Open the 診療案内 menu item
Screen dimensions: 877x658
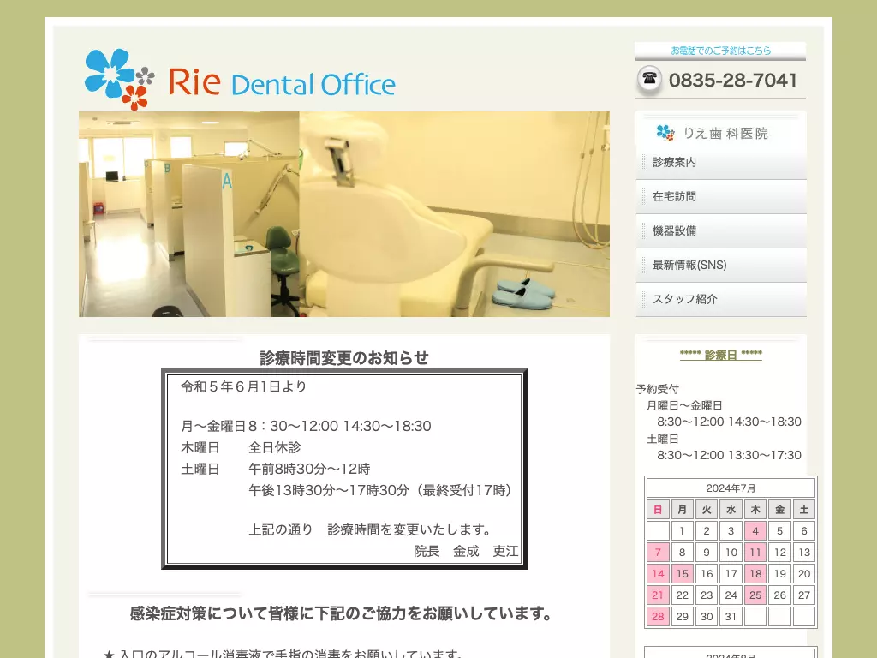(721, 162)
